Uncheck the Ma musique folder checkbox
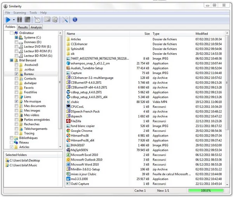Screen dimensions: 233x197 point(16,101)
